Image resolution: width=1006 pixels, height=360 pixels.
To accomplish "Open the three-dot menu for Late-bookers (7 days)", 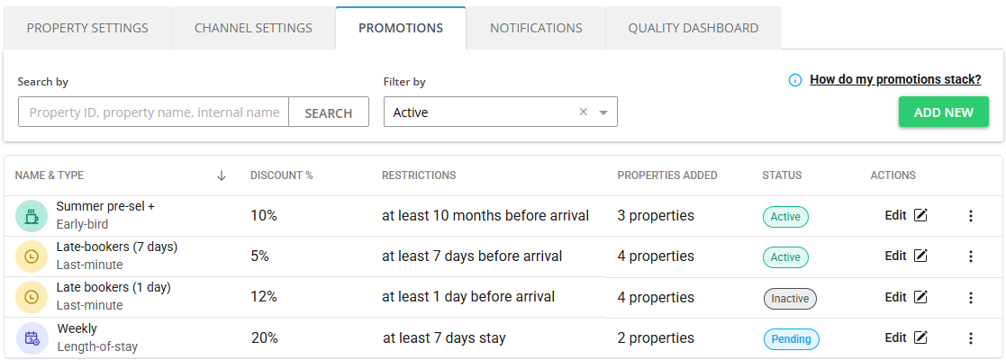I will pyautogui.click(x=971, y=256).
